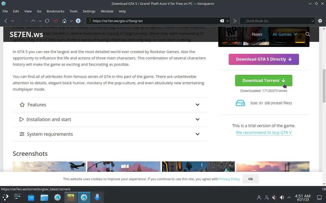Click the green Download Torrent button

coord(264,80)
